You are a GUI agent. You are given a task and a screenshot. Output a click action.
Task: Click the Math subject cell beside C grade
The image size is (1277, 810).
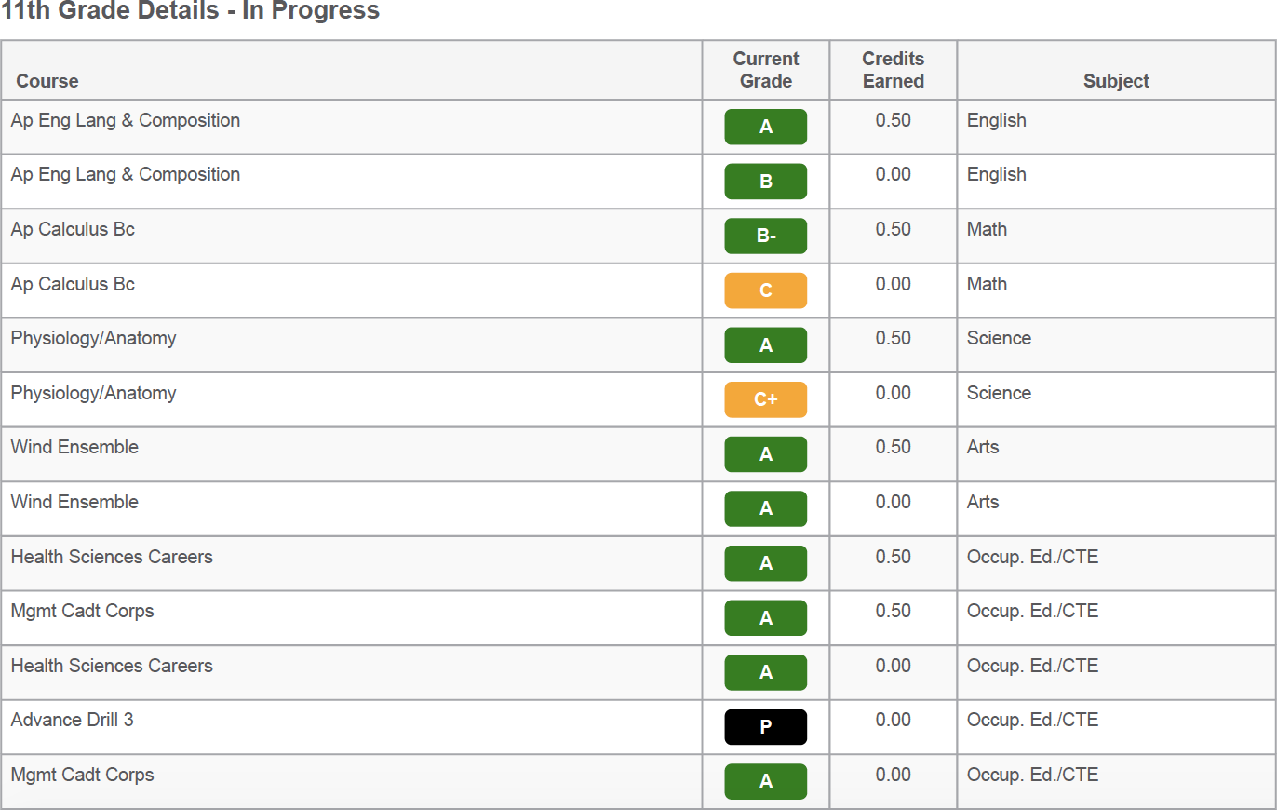pos(987,284)
